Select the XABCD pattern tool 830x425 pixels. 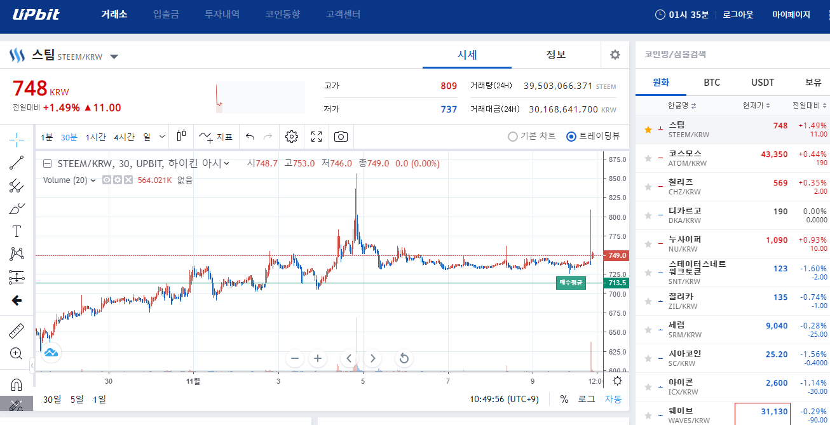tap(17, 254)
